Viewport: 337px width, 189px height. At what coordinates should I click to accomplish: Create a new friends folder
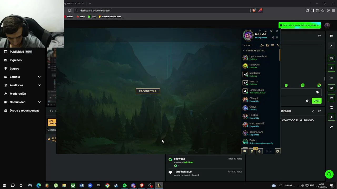click(267, 45)
